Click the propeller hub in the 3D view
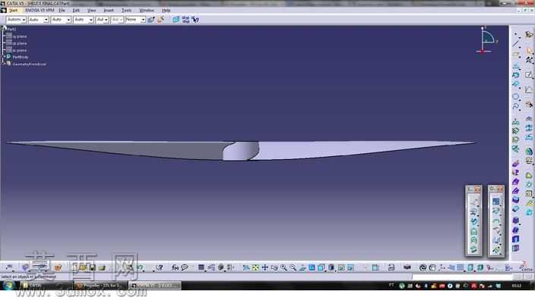This screenshot has width=535, height=300. tap(241, 151)
